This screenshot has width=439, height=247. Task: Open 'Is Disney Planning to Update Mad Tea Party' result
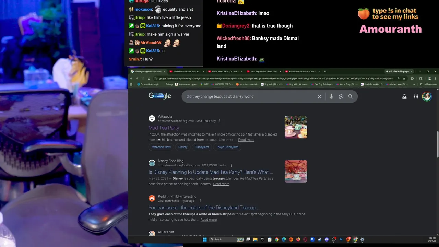(x=211, y=172)
